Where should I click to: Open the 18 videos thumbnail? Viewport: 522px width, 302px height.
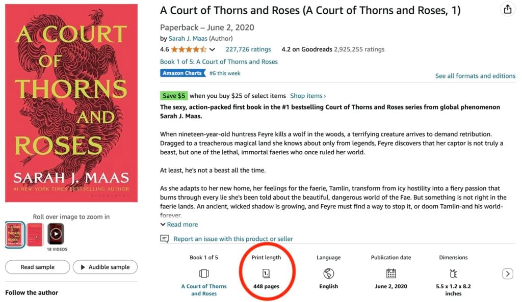point(56,234)
